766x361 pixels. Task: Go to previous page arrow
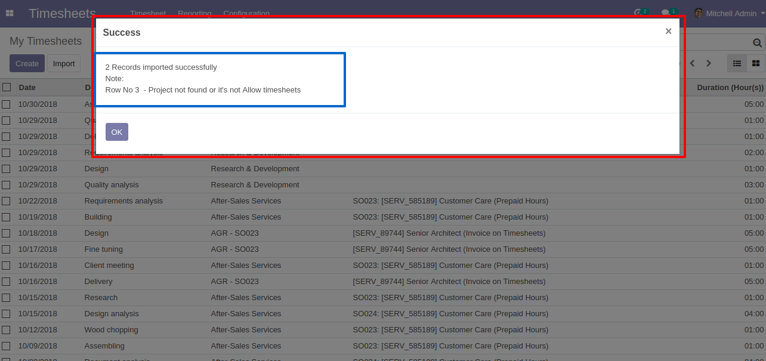[693, 63]
